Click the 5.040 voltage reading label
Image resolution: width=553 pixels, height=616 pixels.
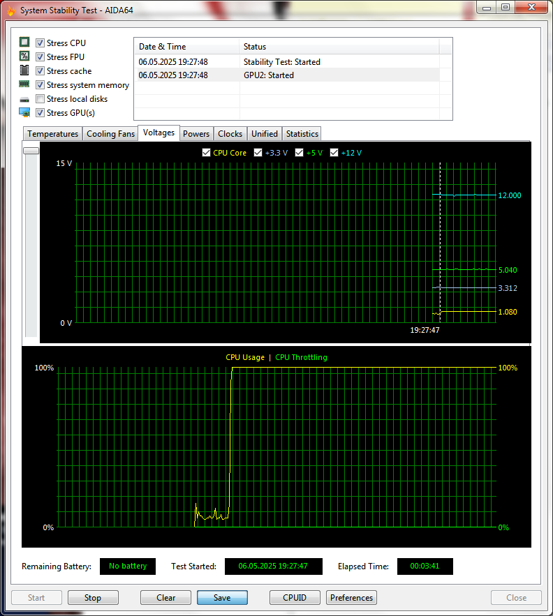pos(508,270)
